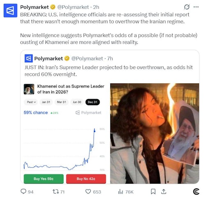Click the Buy No 42c button
The height and width of the screenshot is (199, 205).
click(86, 179)
